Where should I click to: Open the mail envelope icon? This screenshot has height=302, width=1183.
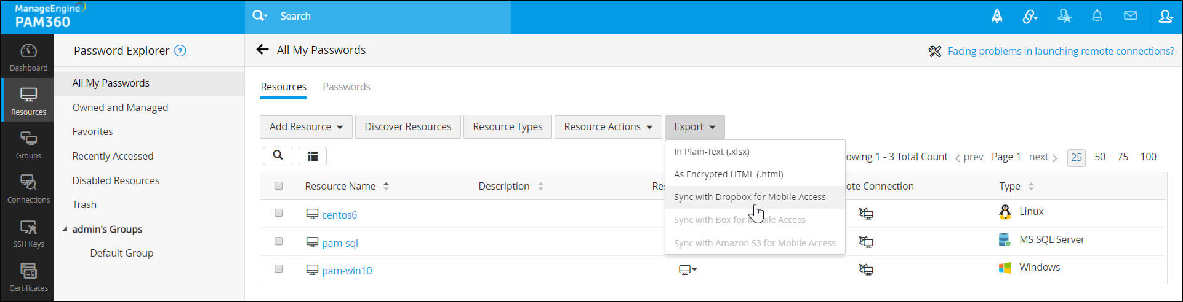[x=1130, y=17]
